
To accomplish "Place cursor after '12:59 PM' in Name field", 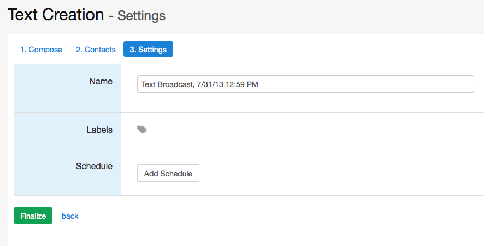I will [259, 84].
